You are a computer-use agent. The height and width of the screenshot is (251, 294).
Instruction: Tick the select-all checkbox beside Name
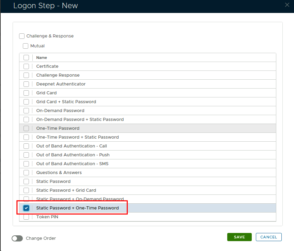click(26, 58)
